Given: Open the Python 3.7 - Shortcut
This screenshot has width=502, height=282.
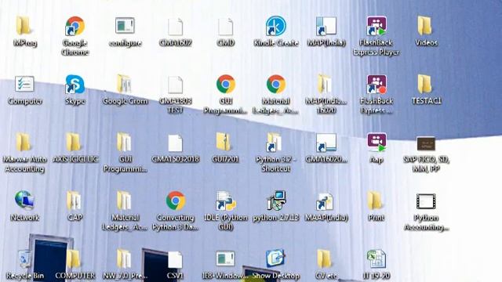Looking at the screenshot, I should pos(274,143).
